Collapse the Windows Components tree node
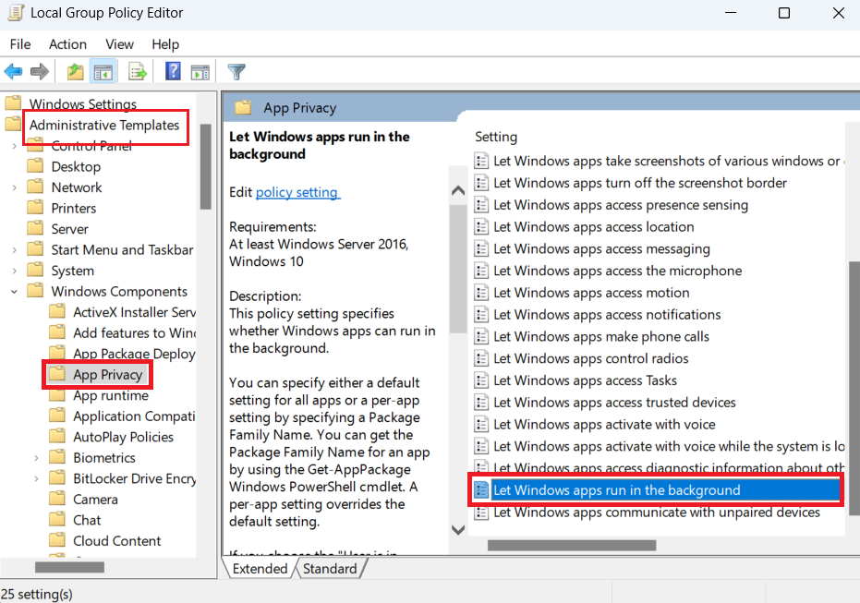The height and width of the screenshot is (603, 860). coord(14,292)
